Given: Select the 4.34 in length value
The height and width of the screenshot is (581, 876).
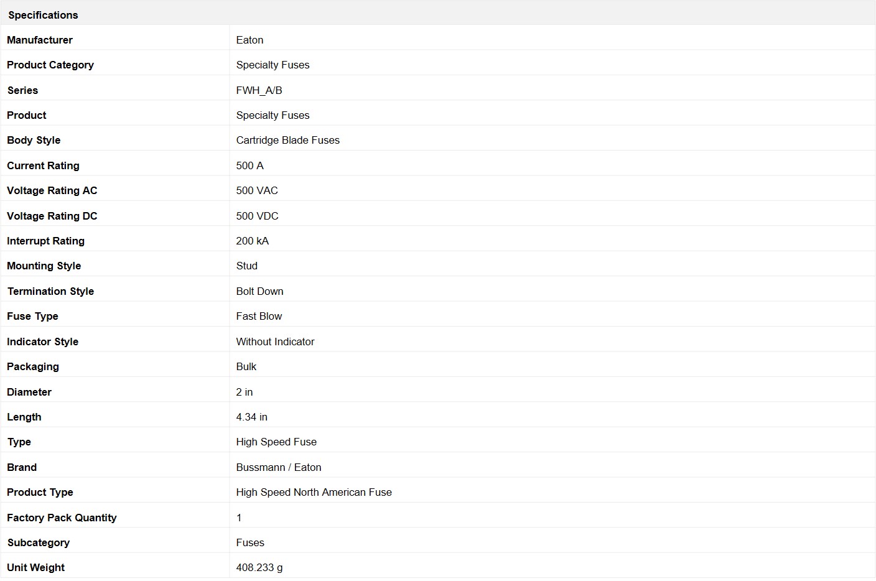Looking at the screenshot, I should (x=251, y=417).
